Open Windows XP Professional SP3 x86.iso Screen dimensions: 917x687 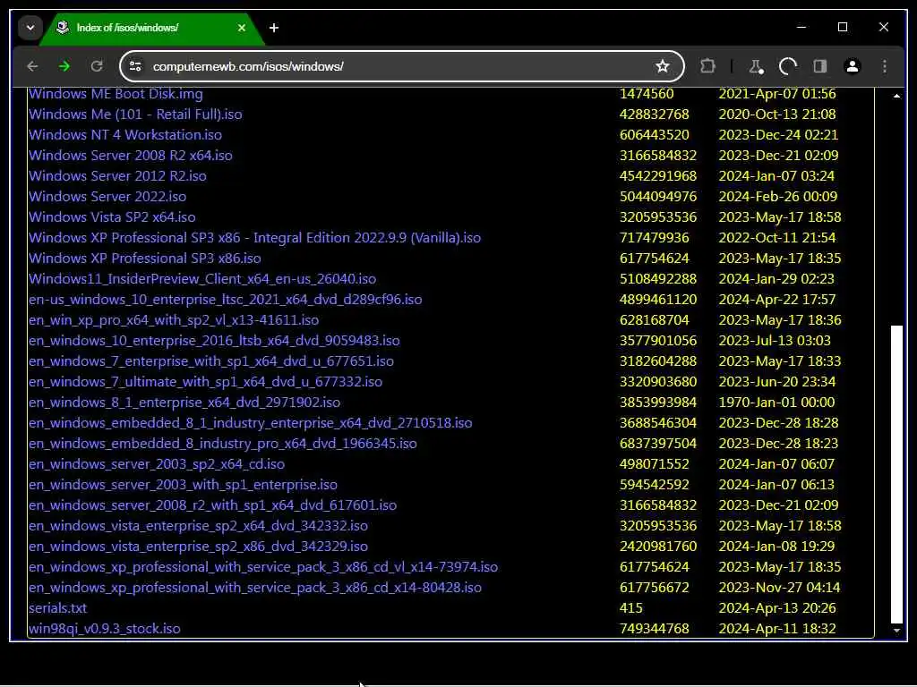(x=145, y=259)
